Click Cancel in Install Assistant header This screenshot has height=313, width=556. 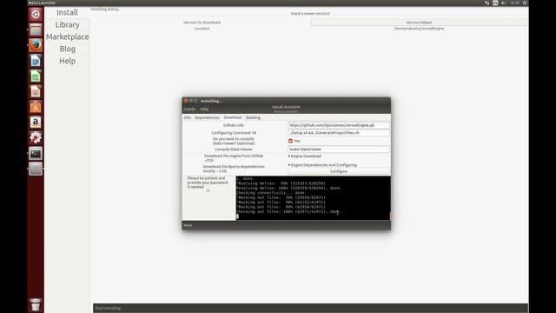tap(189, 109)
